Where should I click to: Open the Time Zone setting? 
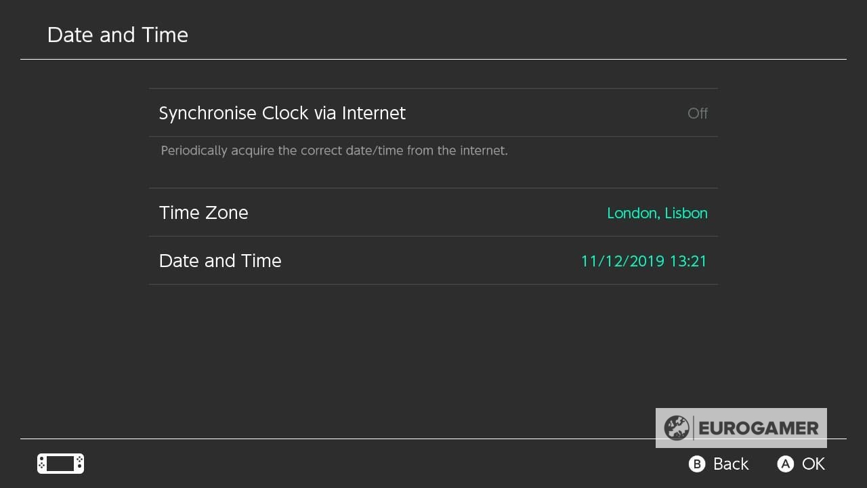click(203, 213)
